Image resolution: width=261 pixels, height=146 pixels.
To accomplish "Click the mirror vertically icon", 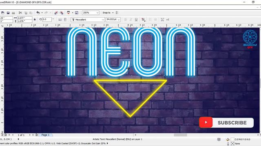I will pyautogui.click(x=65, y=19).
